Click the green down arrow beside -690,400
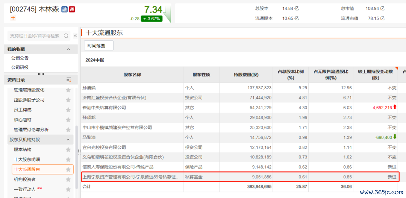The image size is (406, 198). click(395, 137)
